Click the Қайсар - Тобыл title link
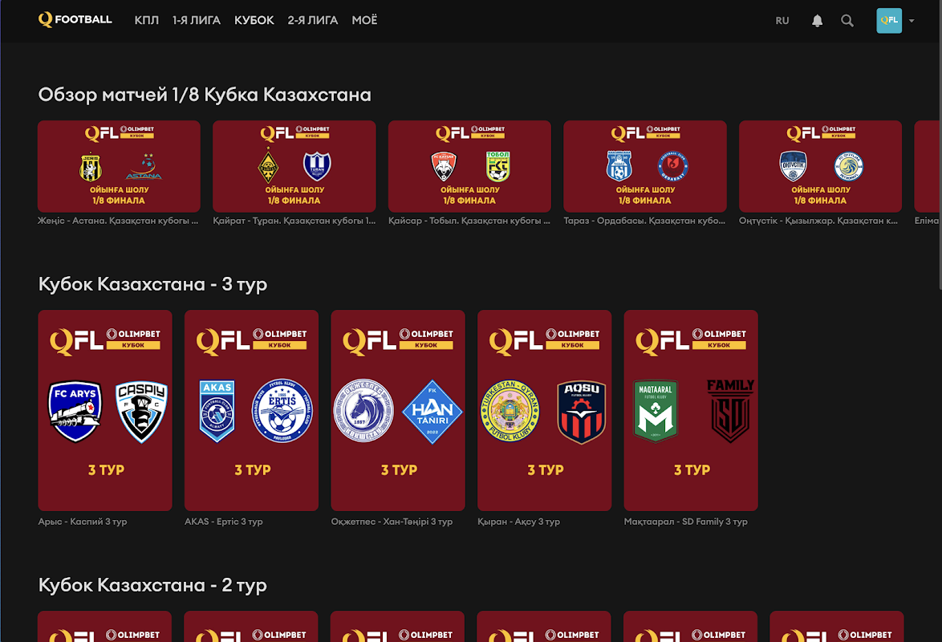This screenshot has height=642, width=942. click(x=469, y=221)
